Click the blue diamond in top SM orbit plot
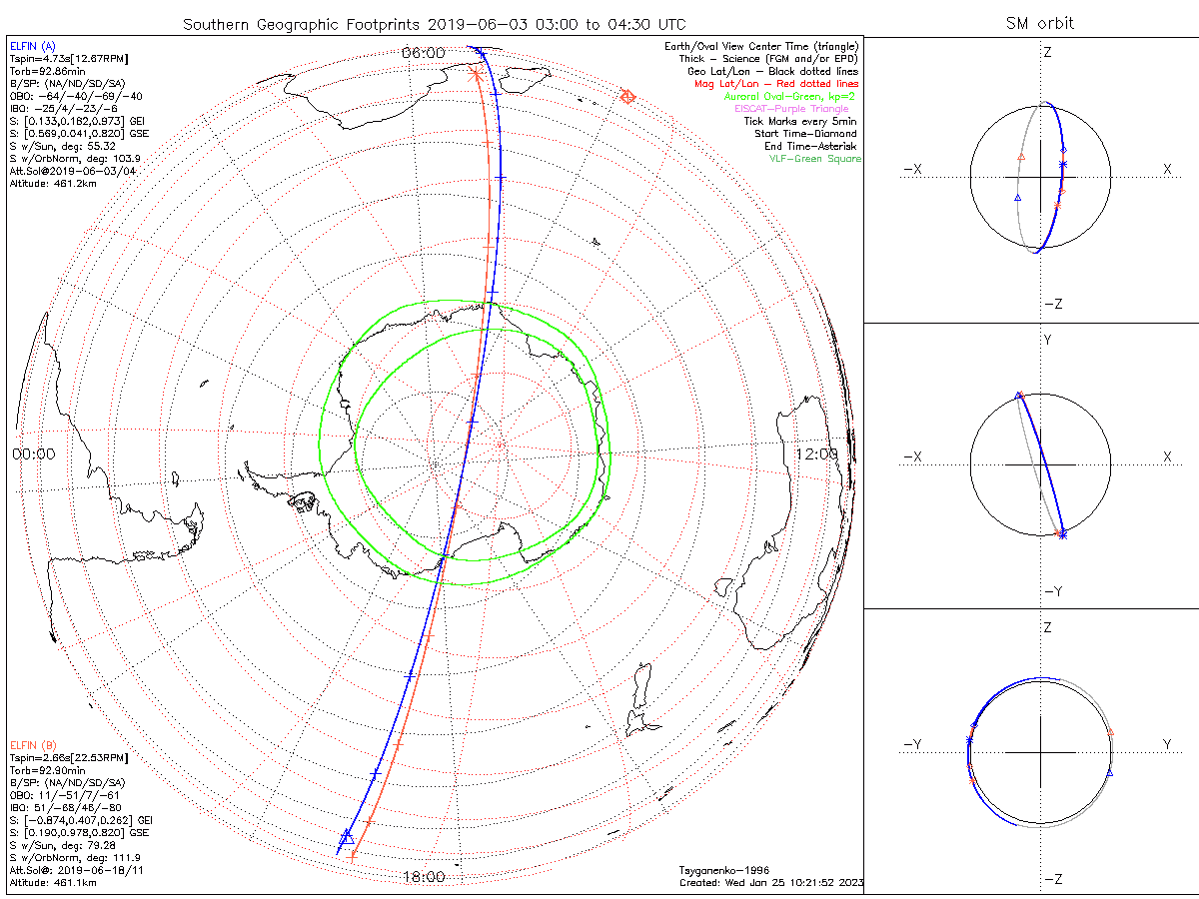 1062,149
